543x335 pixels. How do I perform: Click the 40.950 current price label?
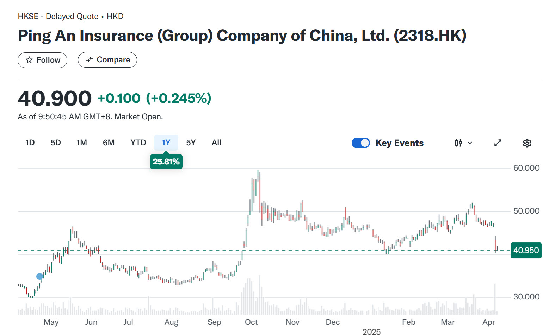click(526, 251)
